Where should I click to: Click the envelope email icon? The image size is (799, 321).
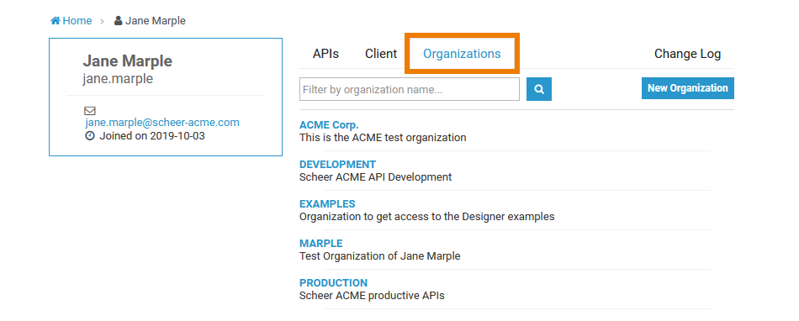tap(90, 110)
